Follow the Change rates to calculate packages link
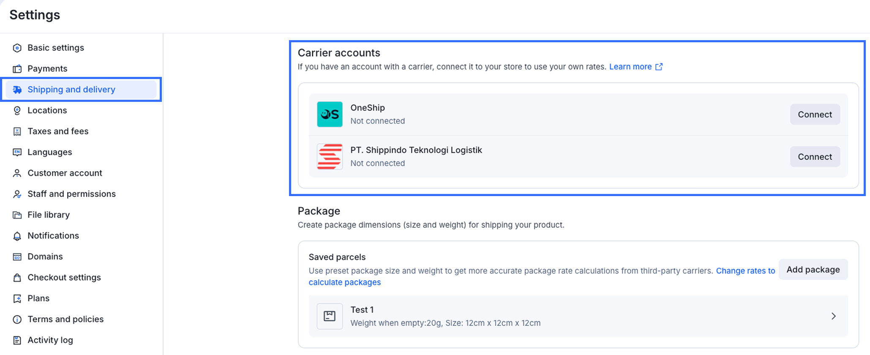This screenshot has height=355, width=870. [745, 271]
